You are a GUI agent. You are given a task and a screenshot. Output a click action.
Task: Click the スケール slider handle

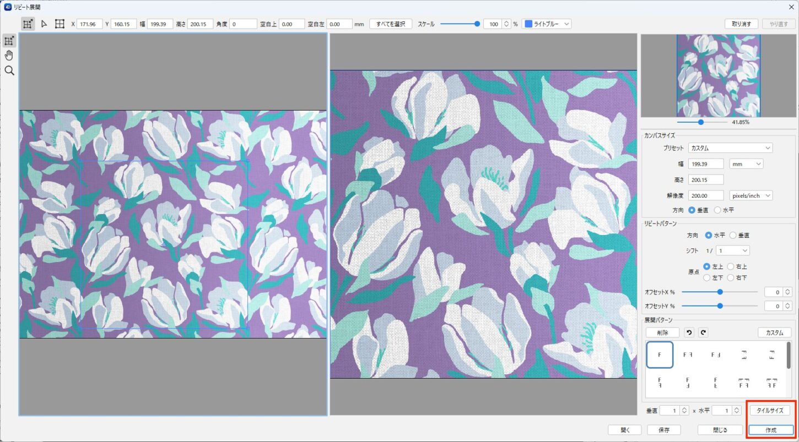click(x=477, y=24)
